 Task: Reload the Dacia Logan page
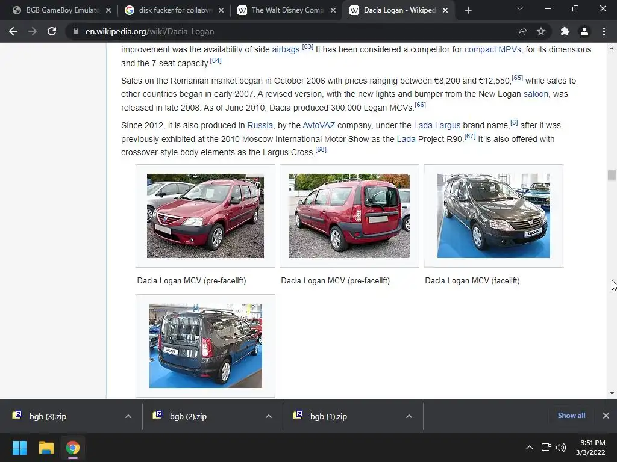click(52, 31)
